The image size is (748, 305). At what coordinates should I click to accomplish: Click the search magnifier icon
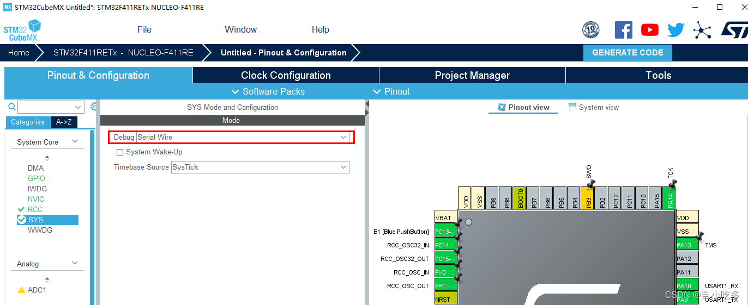(12, 107)
